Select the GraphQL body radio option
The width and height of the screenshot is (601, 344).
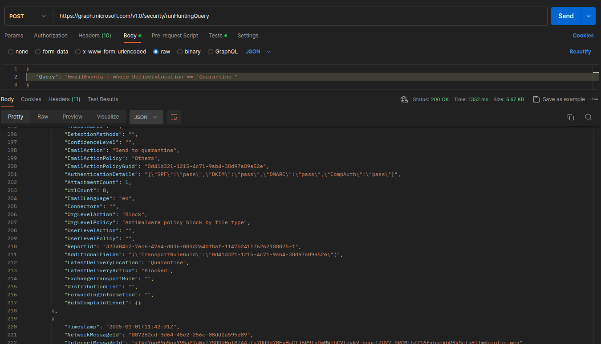point(211,52)
